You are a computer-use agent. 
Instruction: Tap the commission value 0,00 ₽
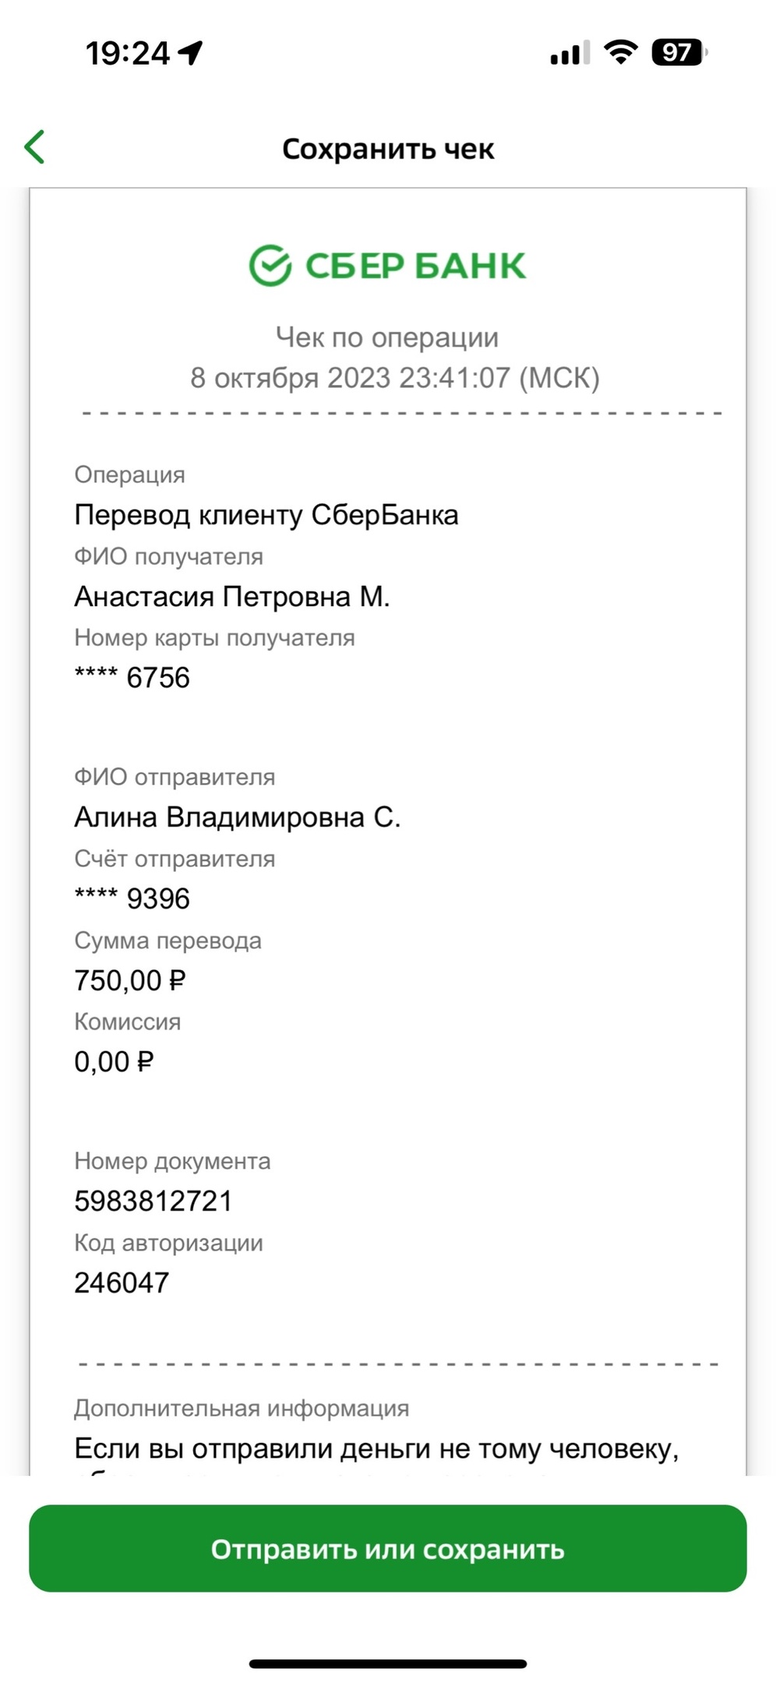(114, 1062)
